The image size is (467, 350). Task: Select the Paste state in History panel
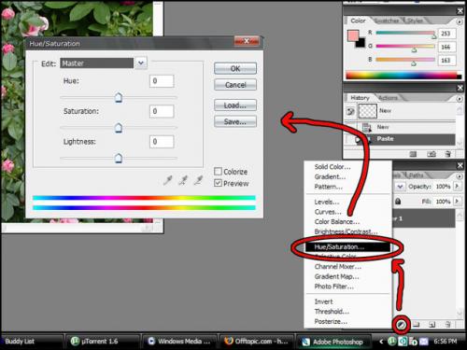[x=400, y=139]
